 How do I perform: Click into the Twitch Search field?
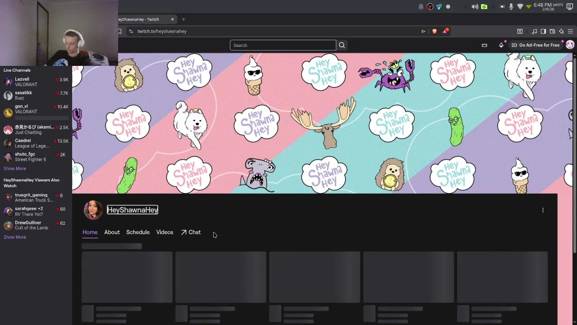click(x=283, y=45)
